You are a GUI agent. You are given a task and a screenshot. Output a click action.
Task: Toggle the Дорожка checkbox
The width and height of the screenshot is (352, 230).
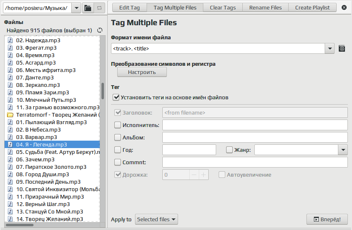(x=118, y=175)
